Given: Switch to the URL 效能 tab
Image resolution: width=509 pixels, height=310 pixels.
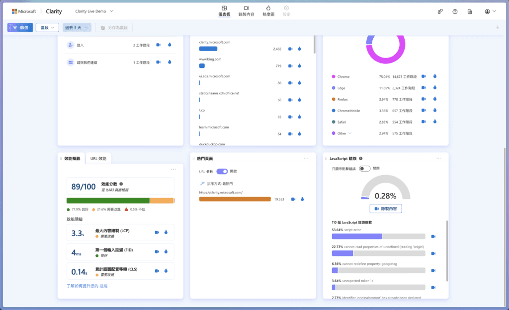Looking at the screenshot, I should click(x=98, y=159).
